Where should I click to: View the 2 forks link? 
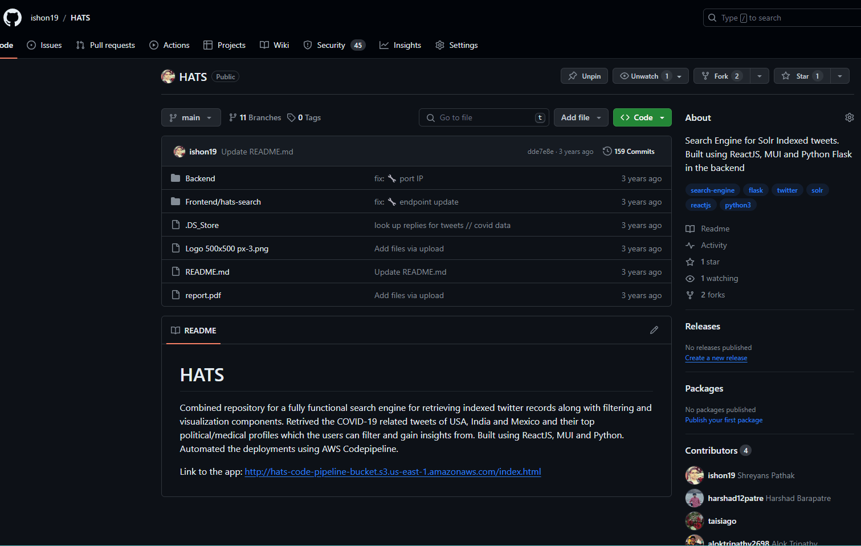705,295
